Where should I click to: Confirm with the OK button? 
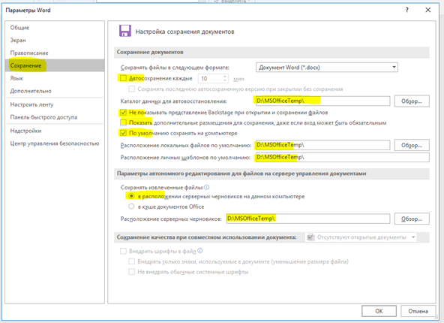379,311
